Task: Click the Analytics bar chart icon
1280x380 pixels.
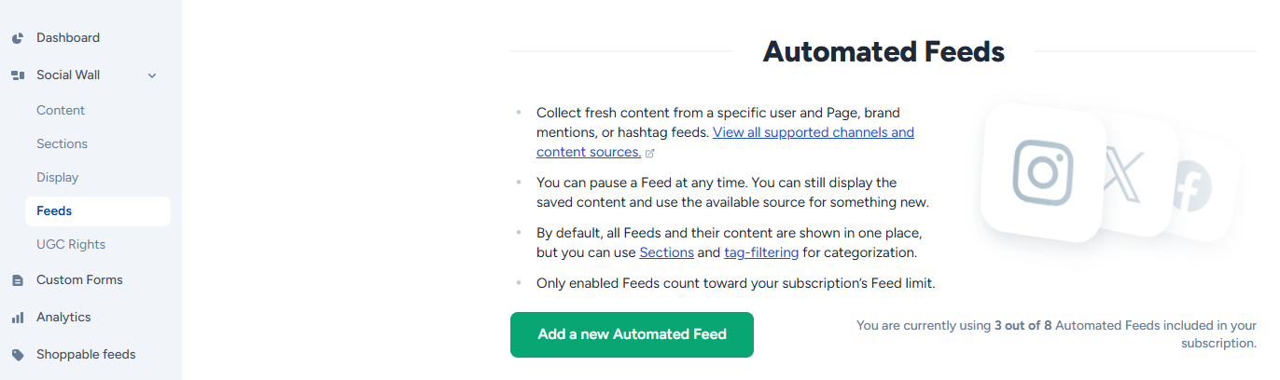Action: coord(17,318)
